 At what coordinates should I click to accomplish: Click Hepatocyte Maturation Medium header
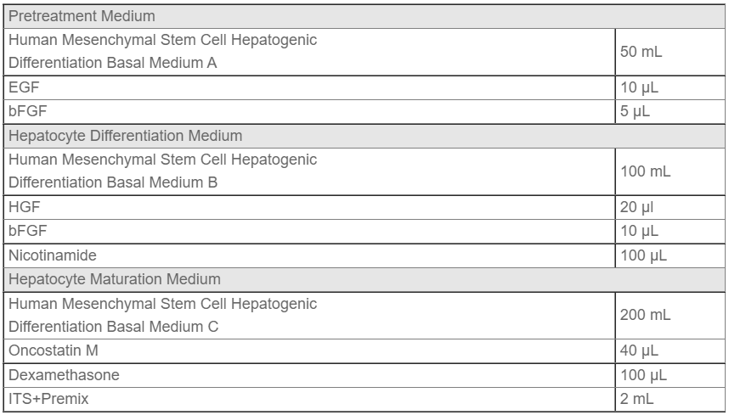[364, 279]
